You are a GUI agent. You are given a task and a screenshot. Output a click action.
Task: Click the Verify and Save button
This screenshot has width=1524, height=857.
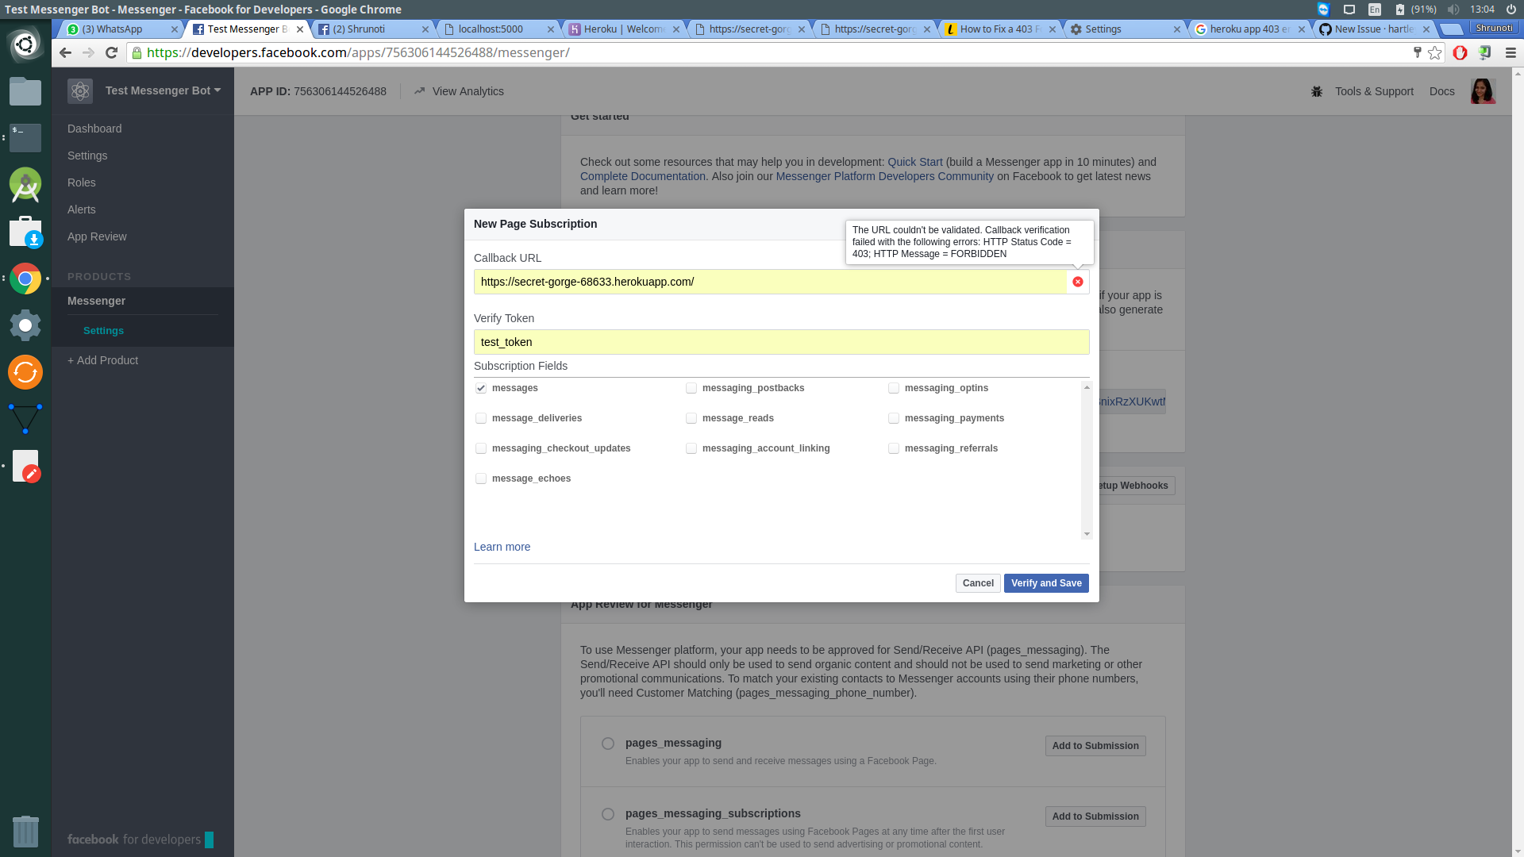(1045, 583)
